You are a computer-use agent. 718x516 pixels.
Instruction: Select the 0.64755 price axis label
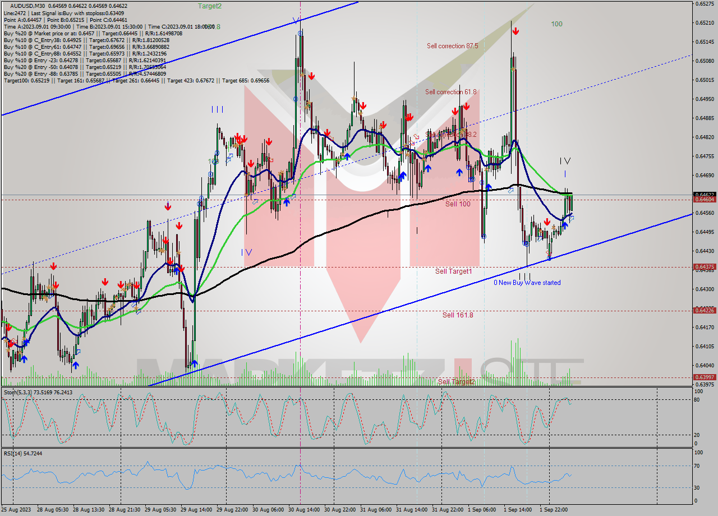pyautogui.click(x=705, y=156)
